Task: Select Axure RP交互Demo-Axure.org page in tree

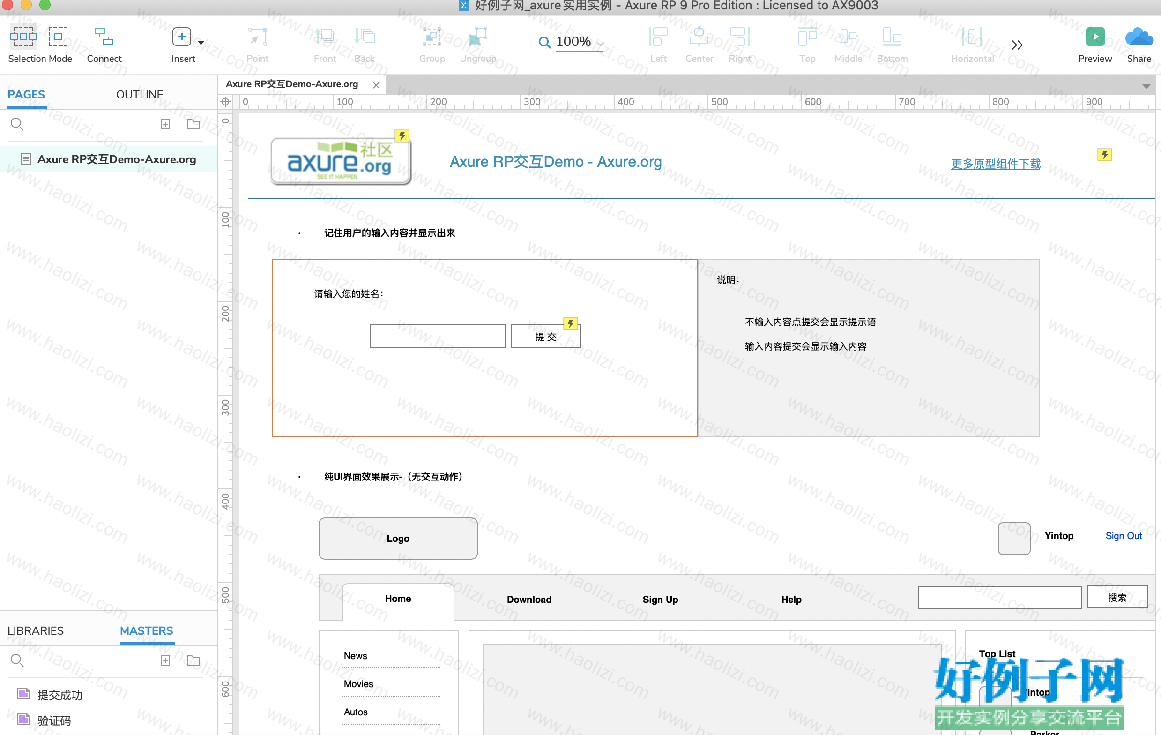Action: click(109, 158)
